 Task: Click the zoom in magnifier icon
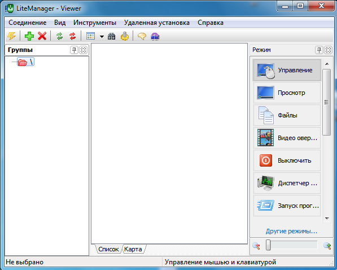[327, 246]
